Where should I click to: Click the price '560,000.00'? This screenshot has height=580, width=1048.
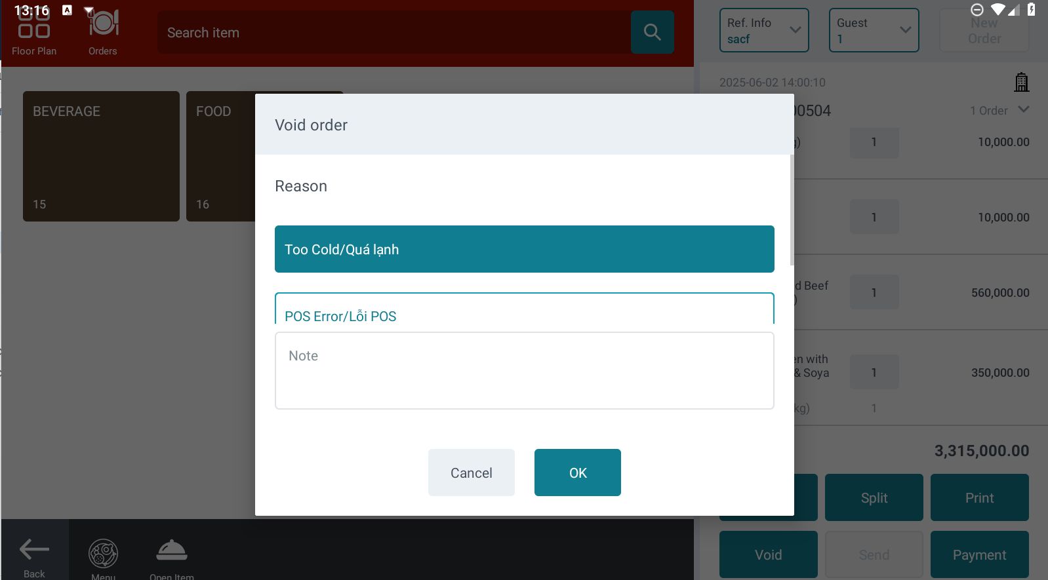click(x=1000, y=293)
